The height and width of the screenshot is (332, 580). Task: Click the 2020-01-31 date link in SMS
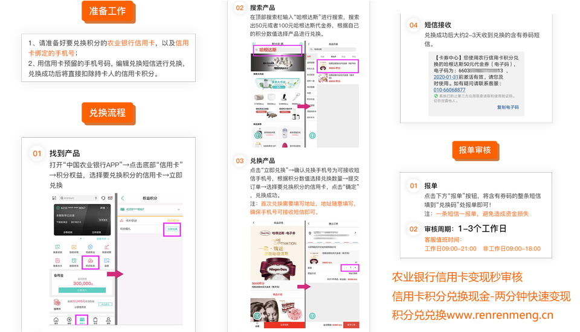tap(446, 77)
